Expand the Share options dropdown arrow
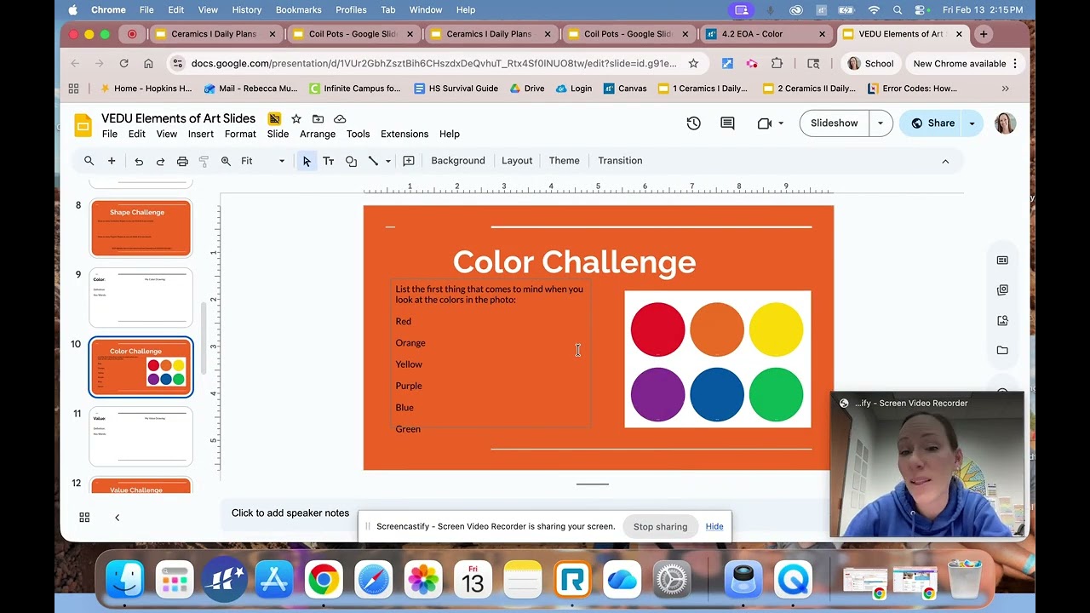The height and width of the screenshot is (613, 1090). (972, 123)
